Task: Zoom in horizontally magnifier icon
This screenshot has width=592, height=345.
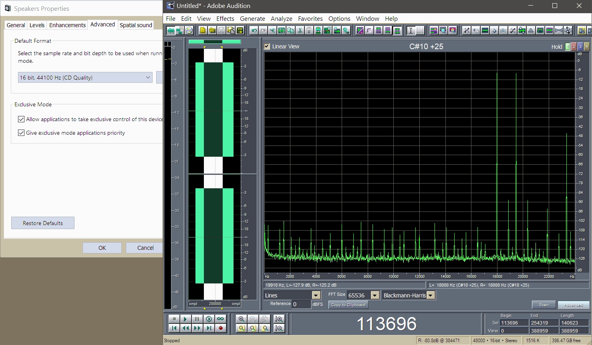Action: coord(242,319)
